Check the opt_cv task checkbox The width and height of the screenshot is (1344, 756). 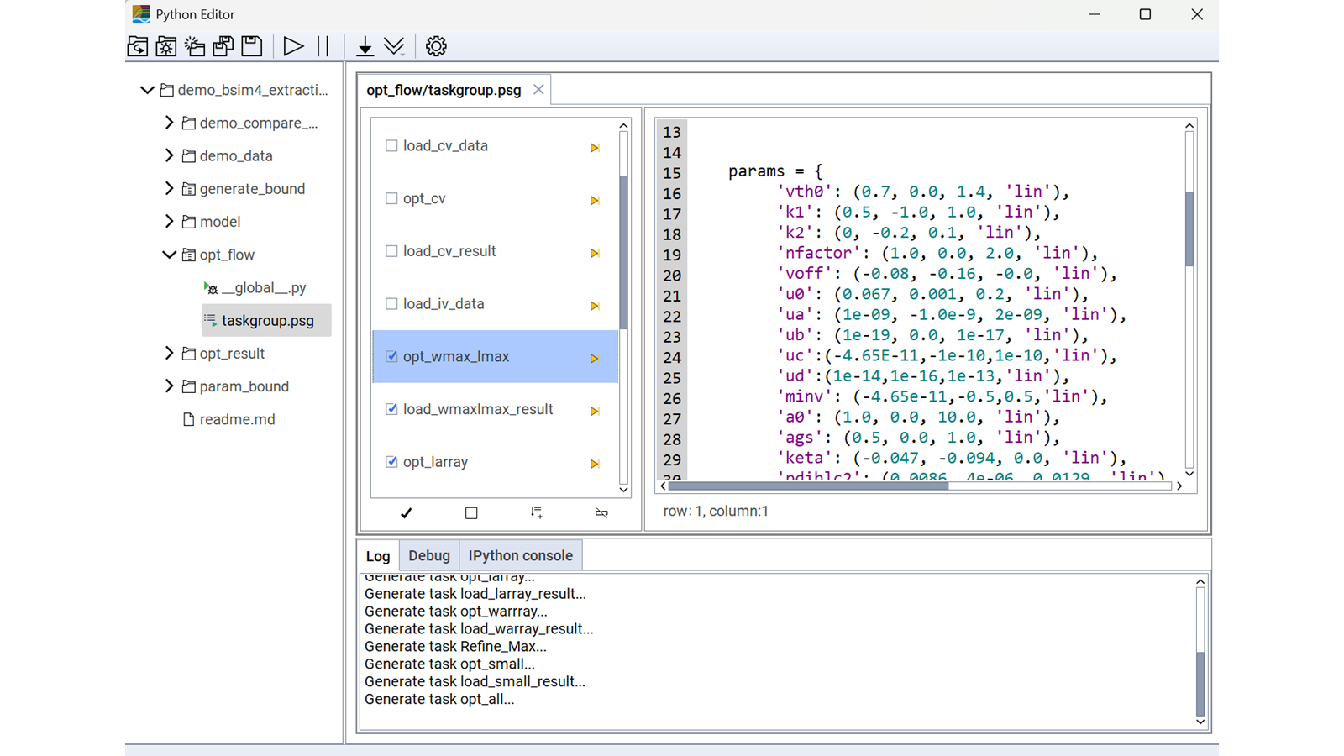tap(391, 197)
